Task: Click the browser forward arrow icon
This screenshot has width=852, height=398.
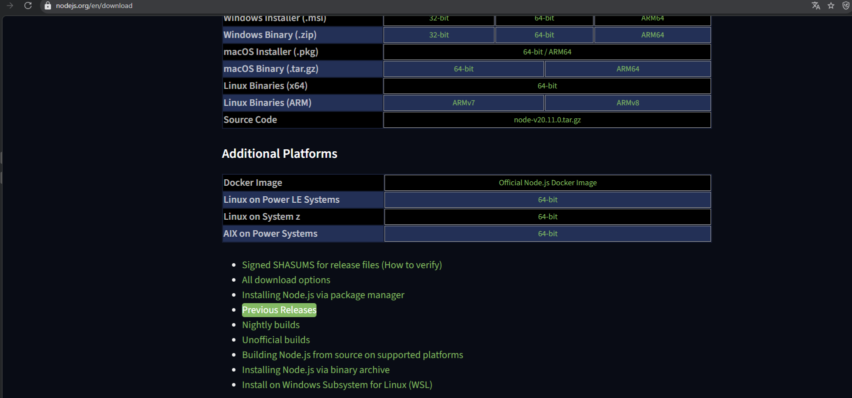Action: tap(10, 5)
